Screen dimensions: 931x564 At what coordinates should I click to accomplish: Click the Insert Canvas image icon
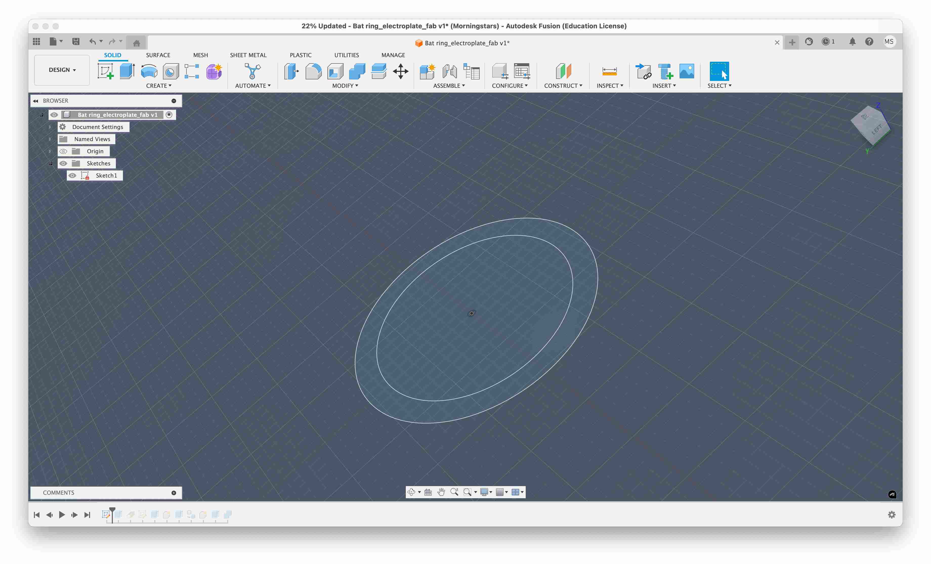(687, 71)
